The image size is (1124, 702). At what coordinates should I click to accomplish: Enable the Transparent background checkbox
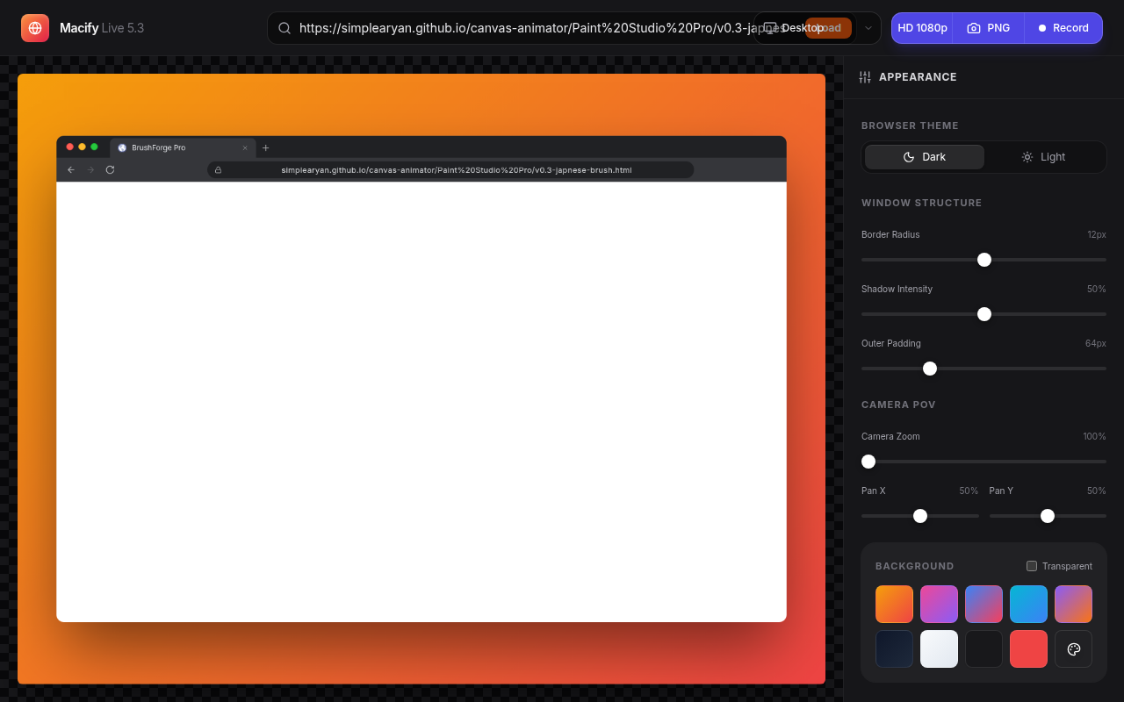pyautogui.click(x=1032, y=566)
